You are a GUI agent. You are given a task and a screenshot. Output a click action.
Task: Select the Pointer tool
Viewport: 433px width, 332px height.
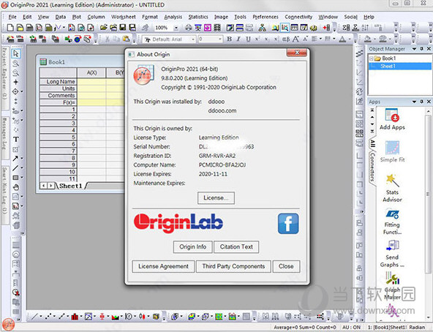pos(16,53)
